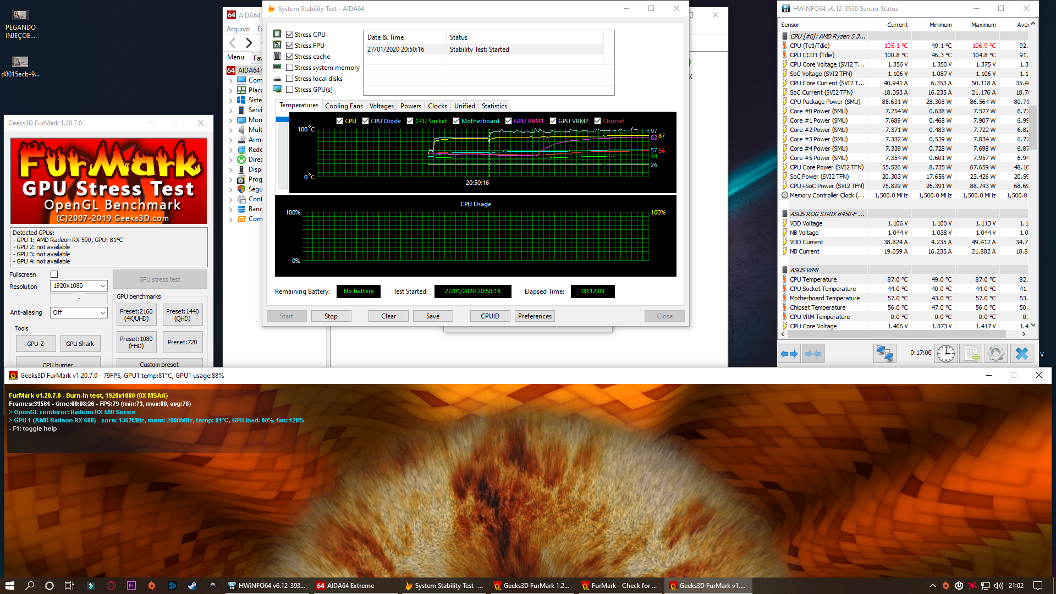
Task: Run FurMark Preset:1080 (FHD) benchmark
Action: (136, 342)
